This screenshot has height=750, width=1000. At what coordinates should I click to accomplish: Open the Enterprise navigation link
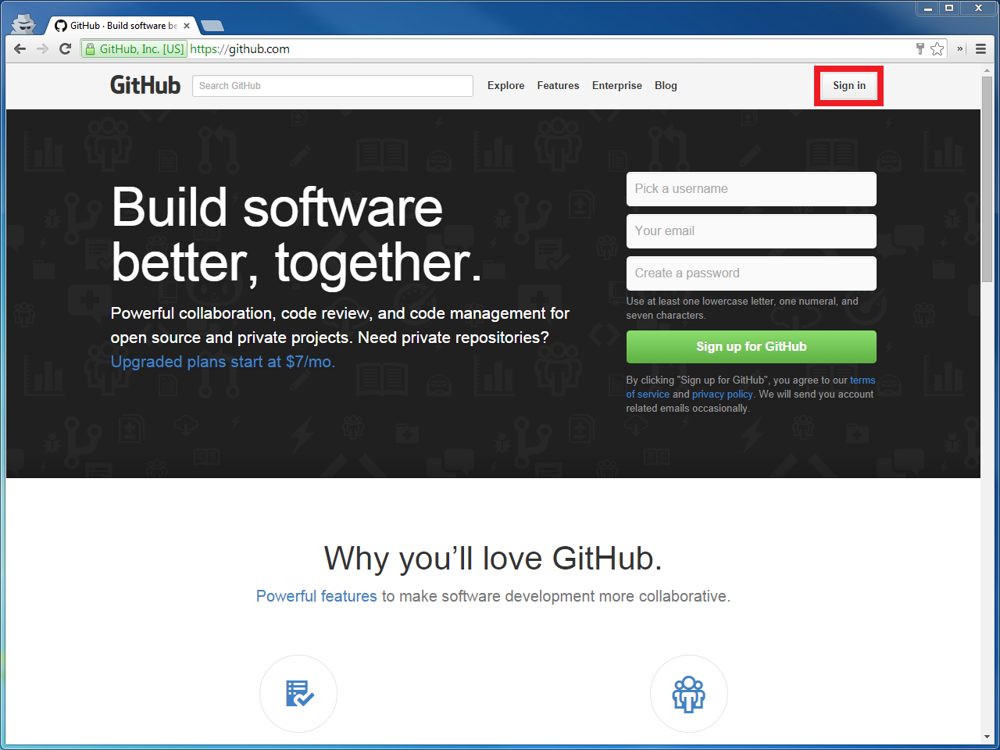[617, 85]
